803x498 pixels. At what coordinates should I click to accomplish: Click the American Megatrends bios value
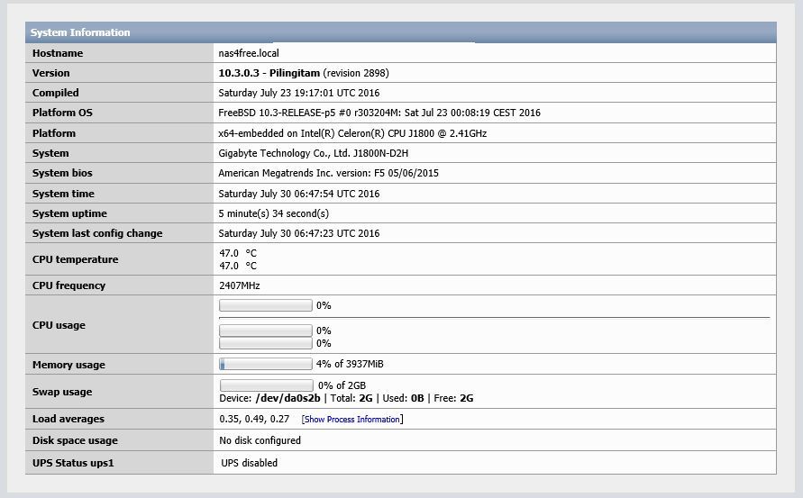coord(328,174)
